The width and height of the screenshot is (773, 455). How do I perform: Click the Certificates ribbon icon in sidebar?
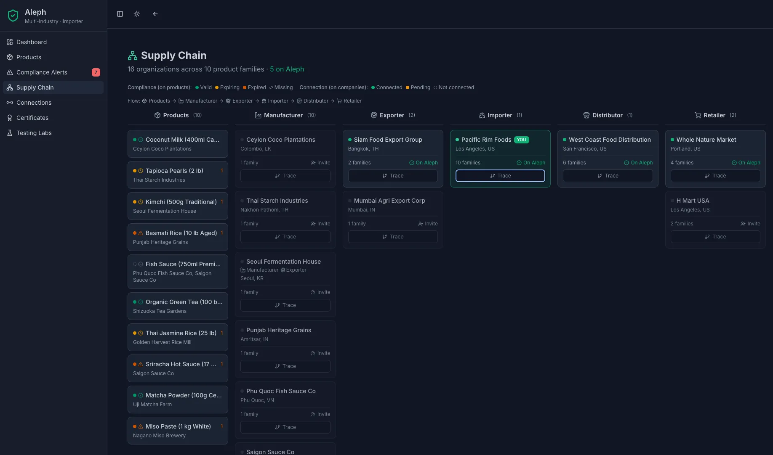pos(10,118)
